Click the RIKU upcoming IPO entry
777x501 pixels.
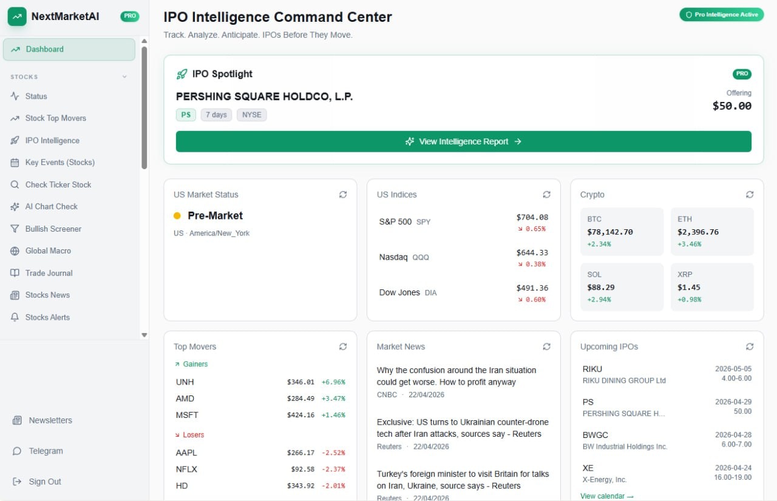tap(667, 374)
